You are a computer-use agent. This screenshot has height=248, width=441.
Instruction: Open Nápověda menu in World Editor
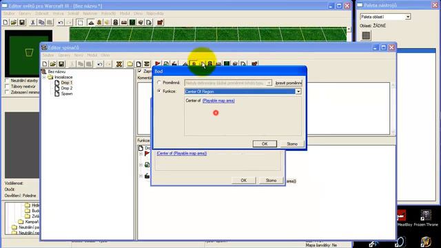[x=155, y=14]
